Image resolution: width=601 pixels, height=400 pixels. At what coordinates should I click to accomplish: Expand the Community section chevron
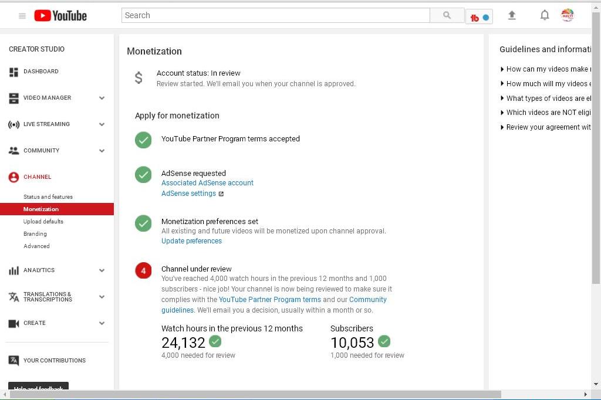point(102,151)
